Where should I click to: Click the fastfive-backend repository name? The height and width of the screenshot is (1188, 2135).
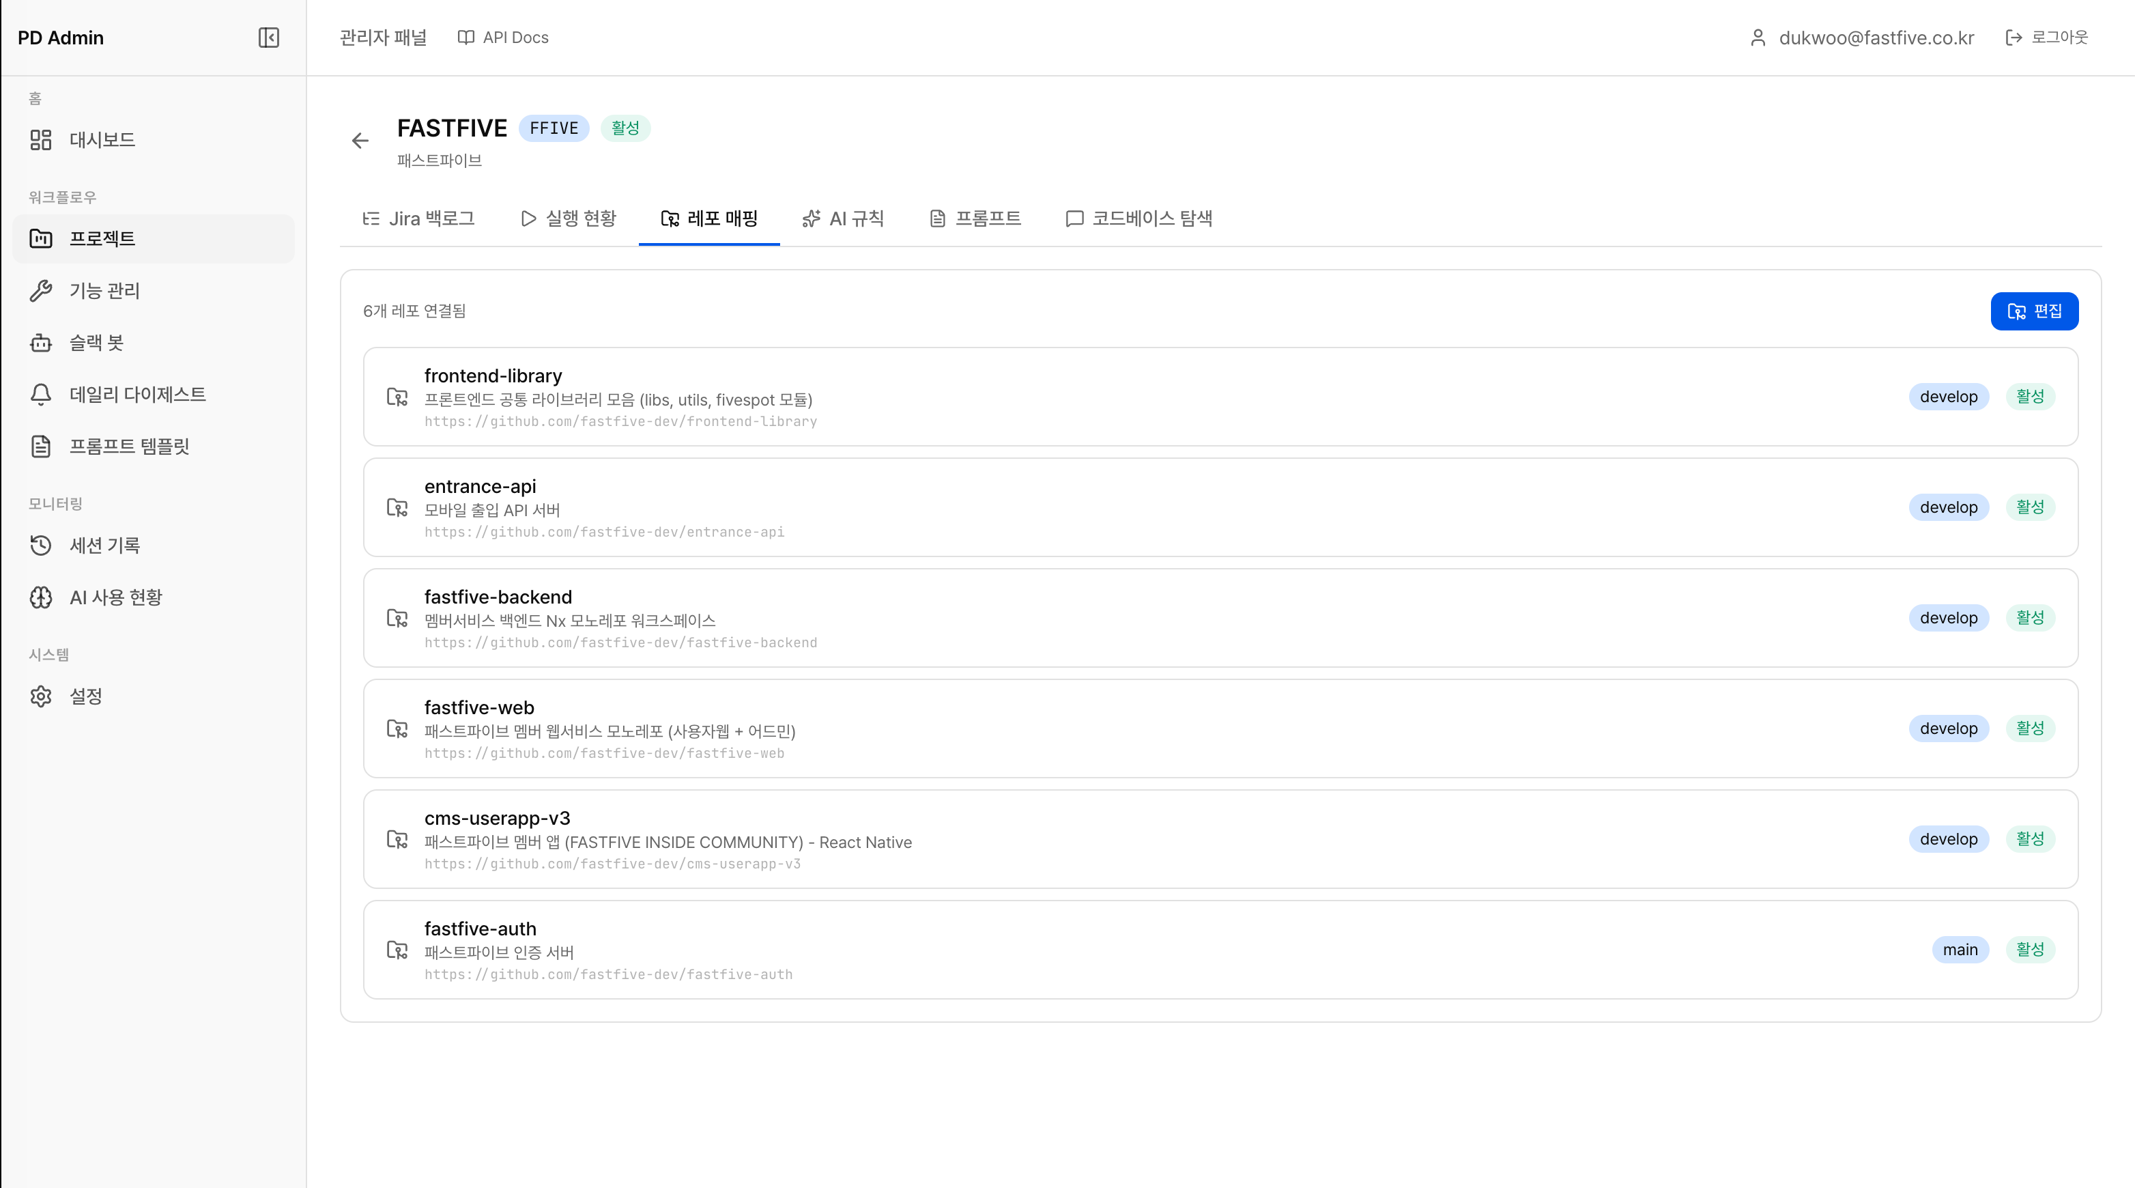point(498,597)
